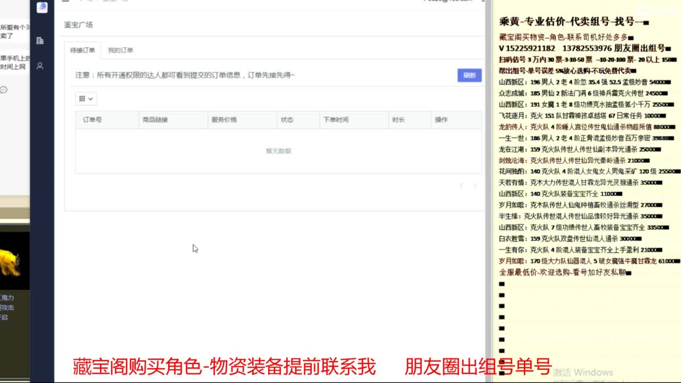
Task: Go to previous page with the left pagination arrow
Action: click(x=461, y=186)
